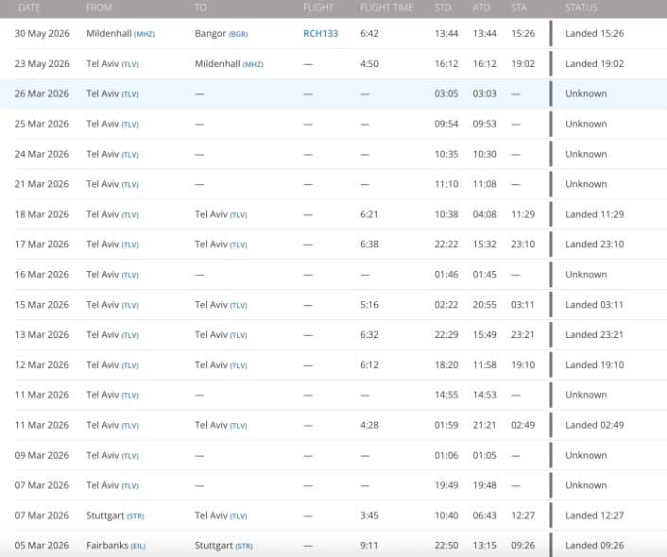Image resolution: width=667 pixels, height=557 pixels.
Task: Click status Landed 23:21
Action: point(594,335)
